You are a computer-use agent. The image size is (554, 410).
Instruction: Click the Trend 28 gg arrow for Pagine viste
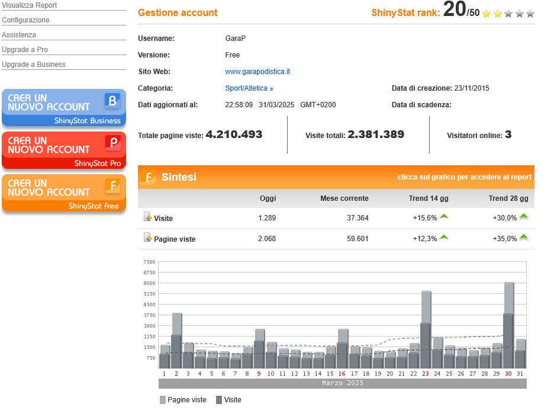click(524, 238)
